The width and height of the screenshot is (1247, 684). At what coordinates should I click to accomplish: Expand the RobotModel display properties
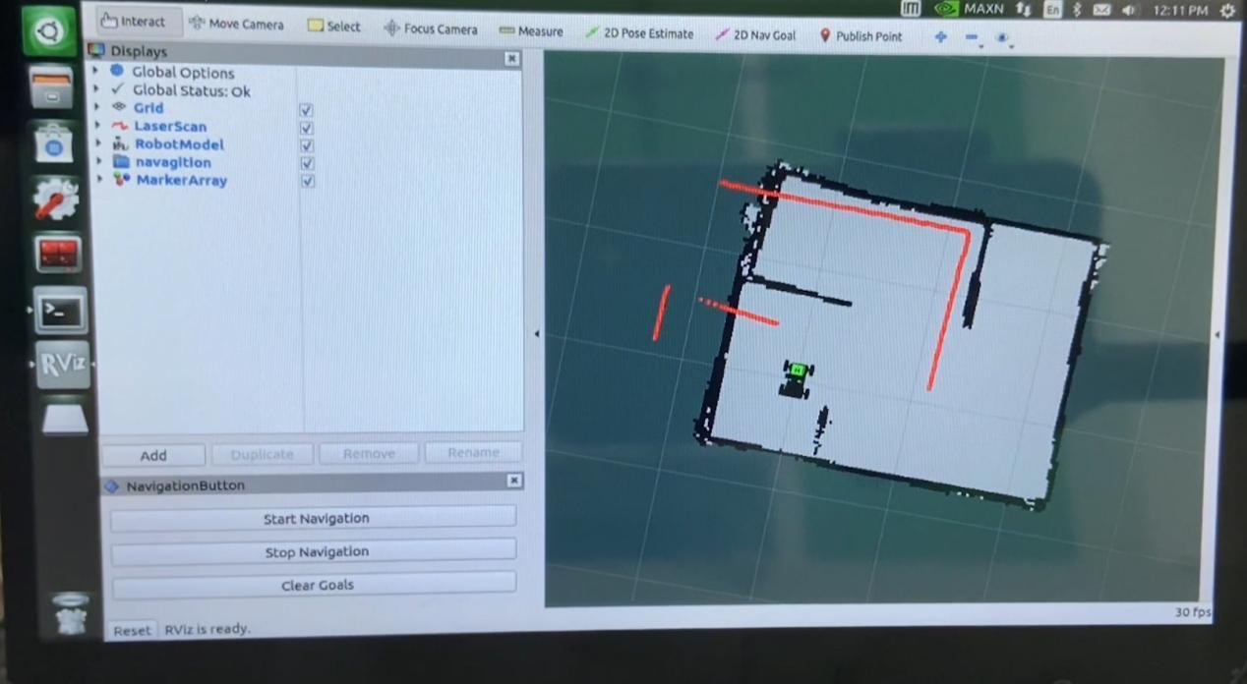[98, 143]
